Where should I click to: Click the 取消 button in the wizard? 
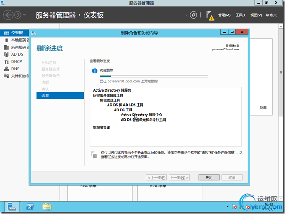click(x=232, y=177)
